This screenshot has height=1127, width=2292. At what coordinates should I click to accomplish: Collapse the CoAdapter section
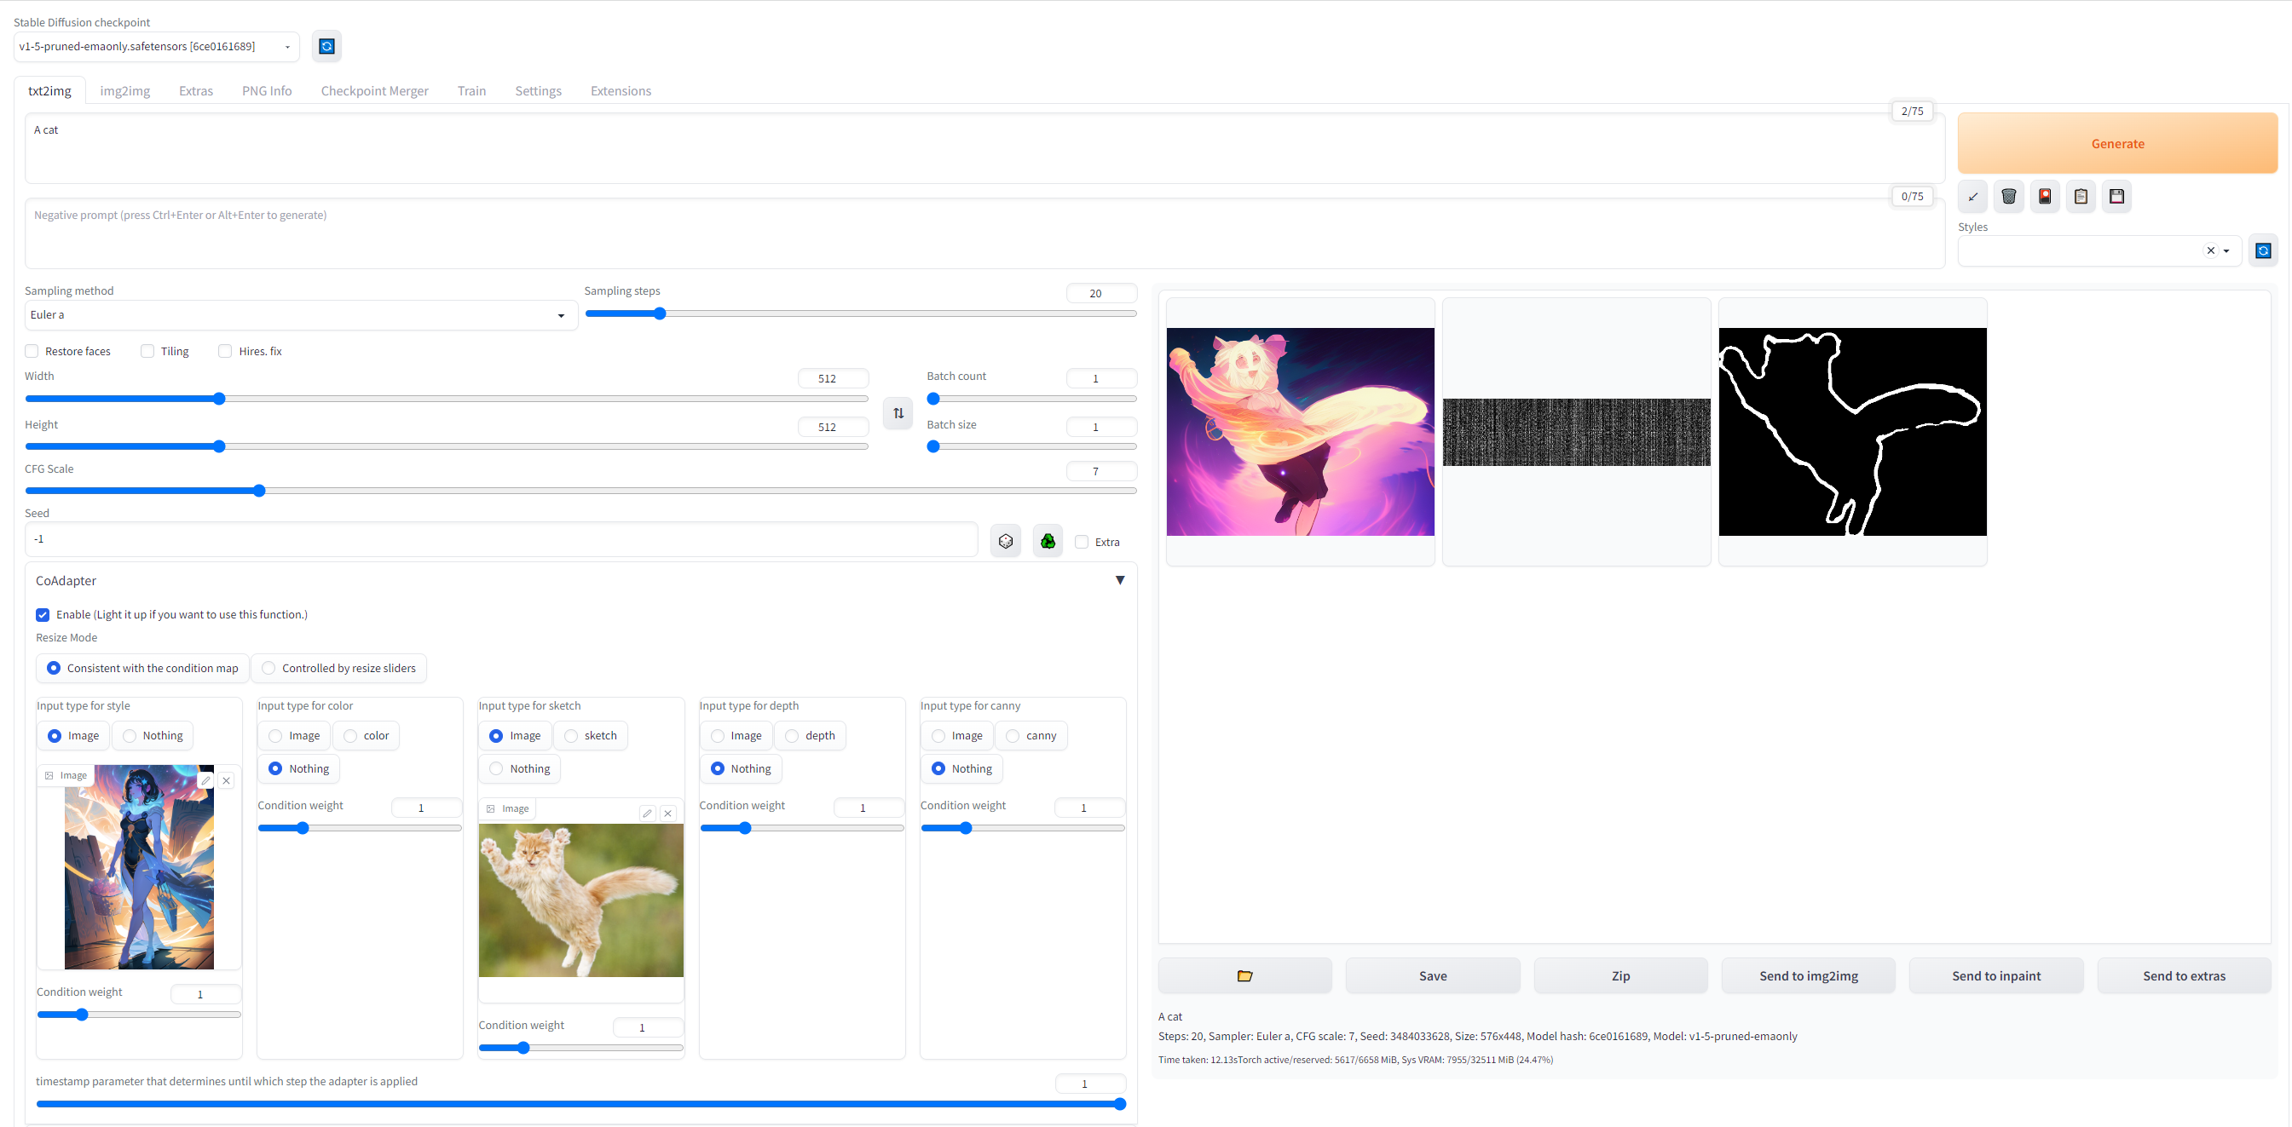pos(1119,580)
